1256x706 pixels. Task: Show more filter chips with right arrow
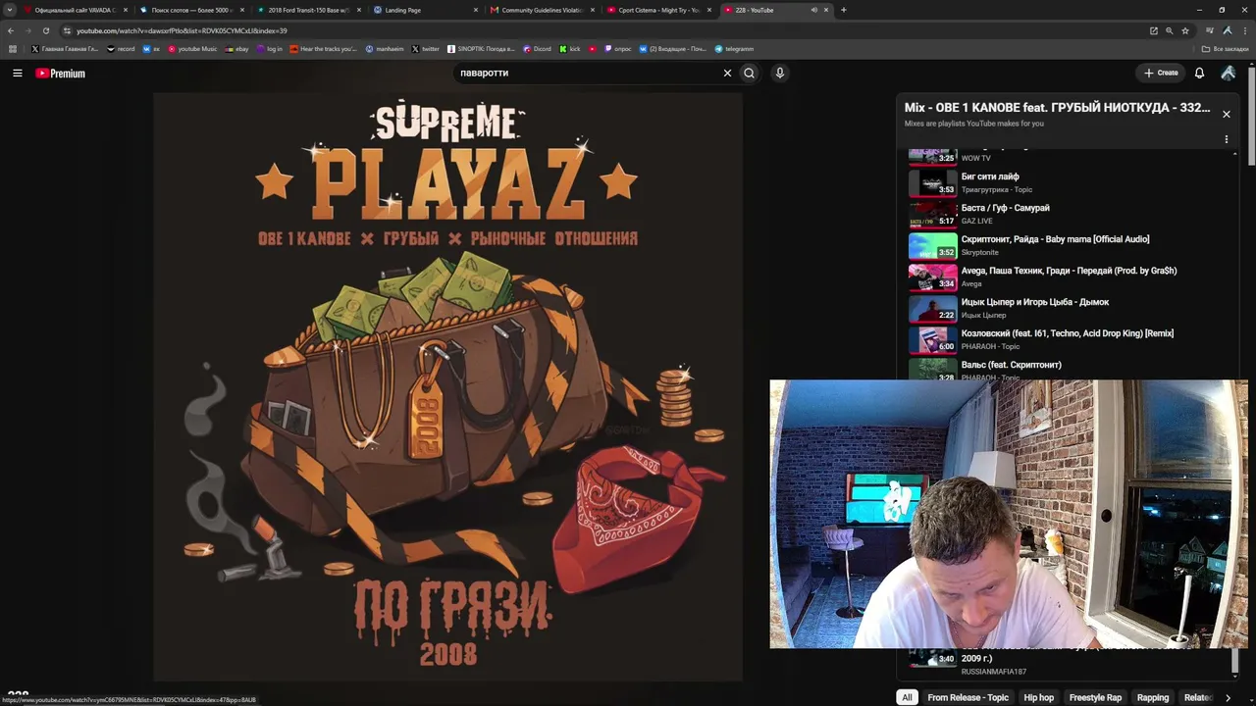[x=1228, y=697]
